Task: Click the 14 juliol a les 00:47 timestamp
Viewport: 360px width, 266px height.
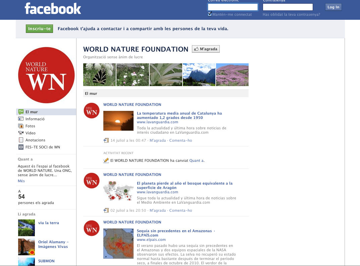Action: pos(128,140)
